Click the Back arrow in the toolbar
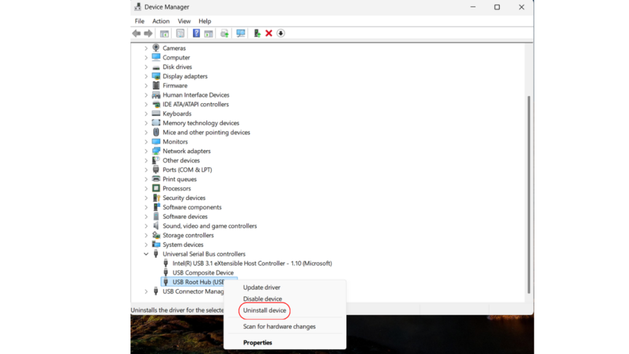The image size is (629, 354). coord(136,33)
